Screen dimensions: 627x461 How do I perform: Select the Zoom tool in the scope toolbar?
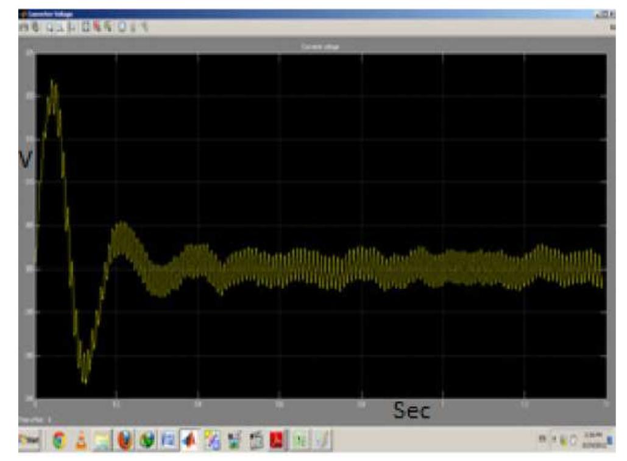(50, 27)
